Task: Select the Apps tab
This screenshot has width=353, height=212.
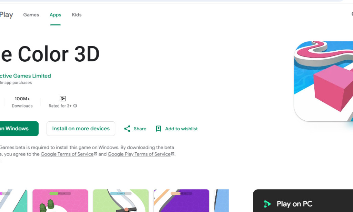Action: click(56, 14)
